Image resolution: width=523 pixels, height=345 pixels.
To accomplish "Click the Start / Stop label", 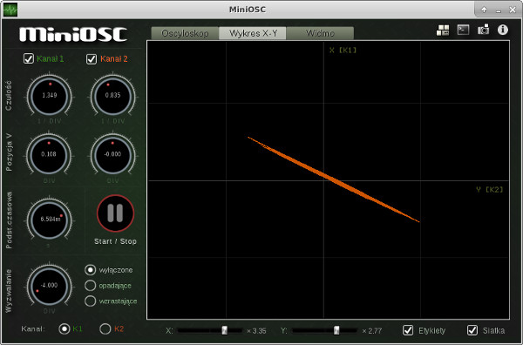I will [x=115, y=241].
